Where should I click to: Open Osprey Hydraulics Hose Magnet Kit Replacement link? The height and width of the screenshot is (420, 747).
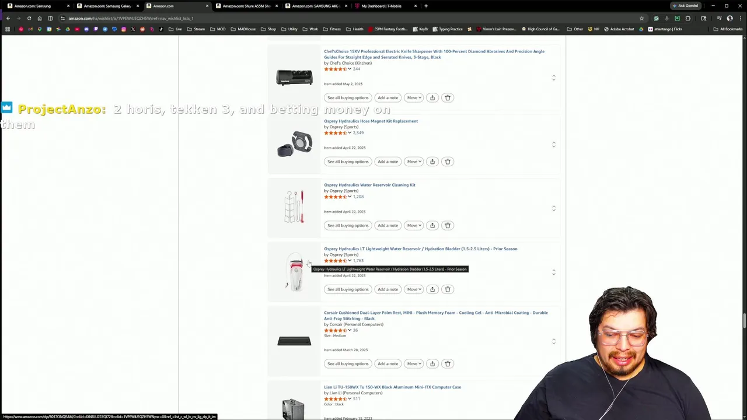pos(371,121)
